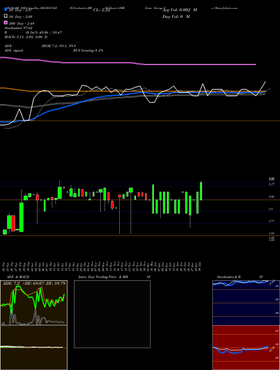The image size is (280, 370).
Task: Click the '(MGR) 7.2, 69.1, 59.8' ADX values
Action: [58, 46]
